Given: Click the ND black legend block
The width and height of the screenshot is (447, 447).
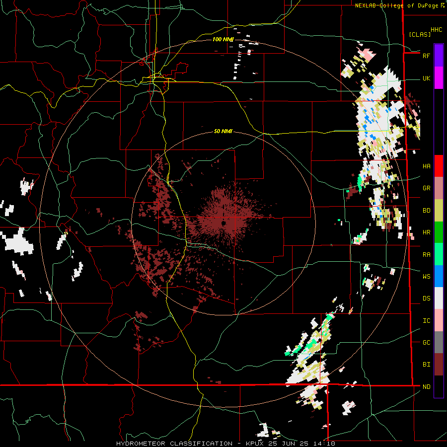Looking at the screenshot, I should pyautogui.click(x=439, y=386).
